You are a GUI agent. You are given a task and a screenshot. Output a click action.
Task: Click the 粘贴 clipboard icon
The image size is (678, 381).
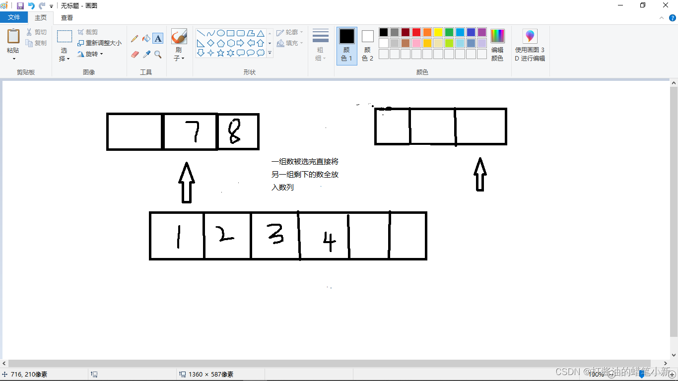tap(13, 36)
